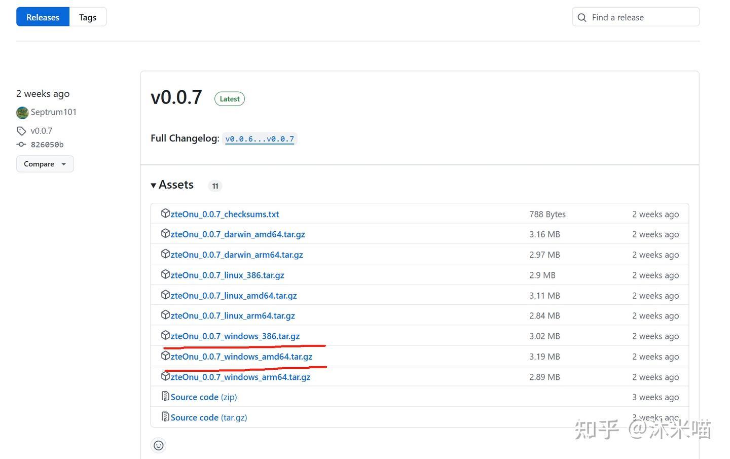The image size is (730, 459).
Task: Click package icon for linux_amd64 asset
Action: pyautogui.click(x=165, y=295)
